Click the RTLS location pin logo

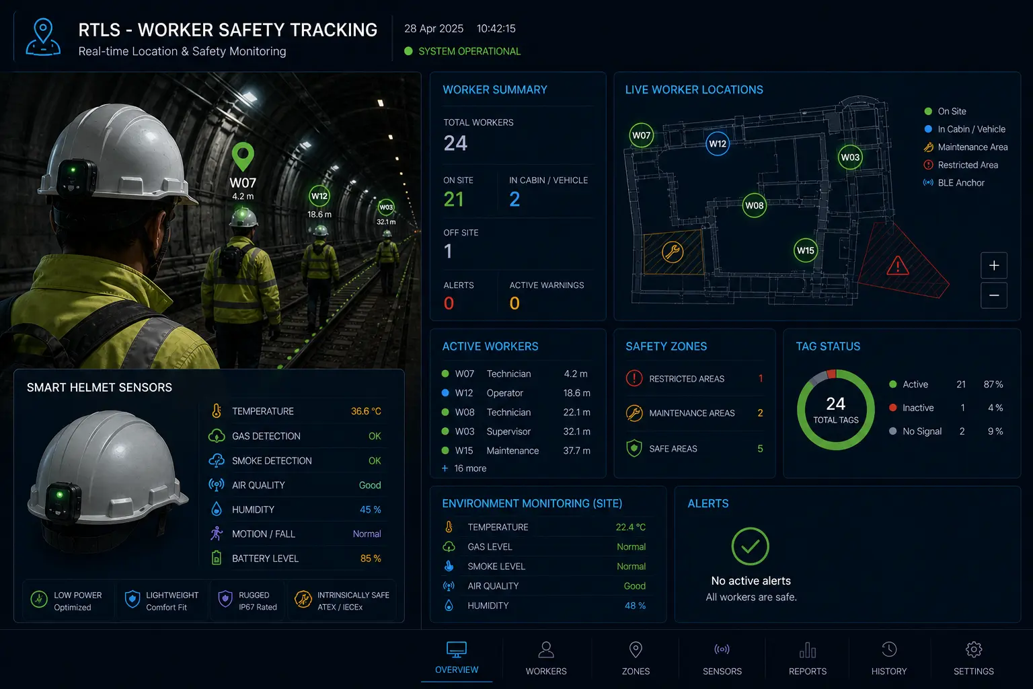click(43, 37)
